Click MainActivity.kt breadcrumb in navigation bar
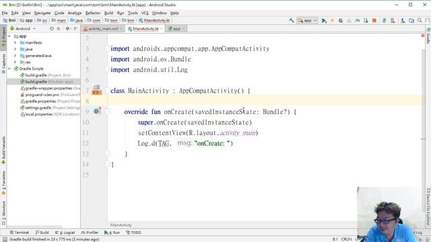The height and width of the screenshot is (242, 431). point(155,20)
